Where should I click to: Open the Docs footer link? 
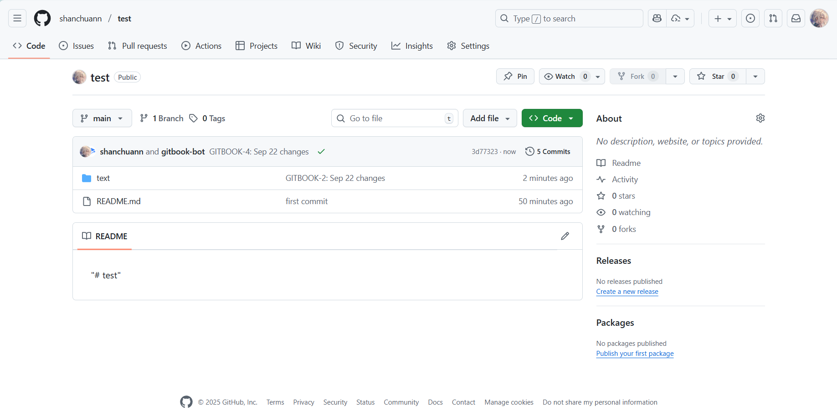[x=435, y=402]
